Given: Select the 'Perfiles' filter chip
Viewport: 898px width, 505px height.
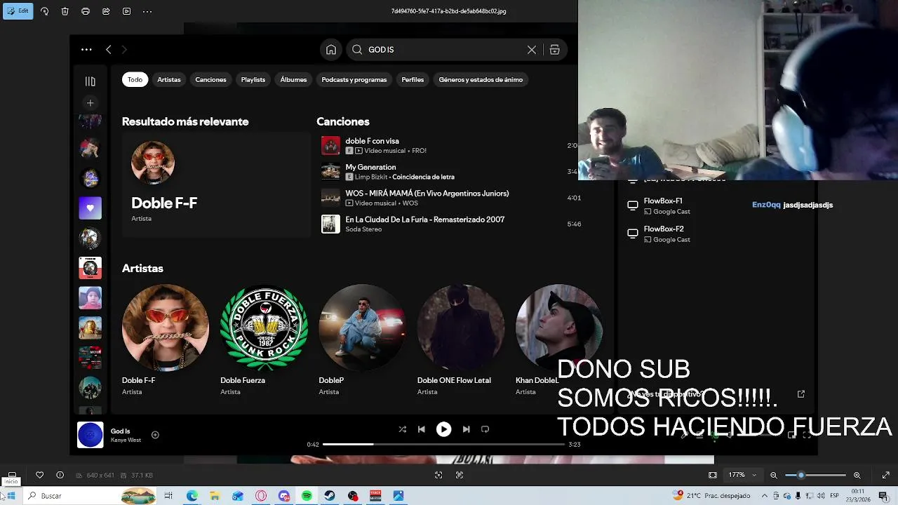Looking at the screenshot, I should [413, 79].
